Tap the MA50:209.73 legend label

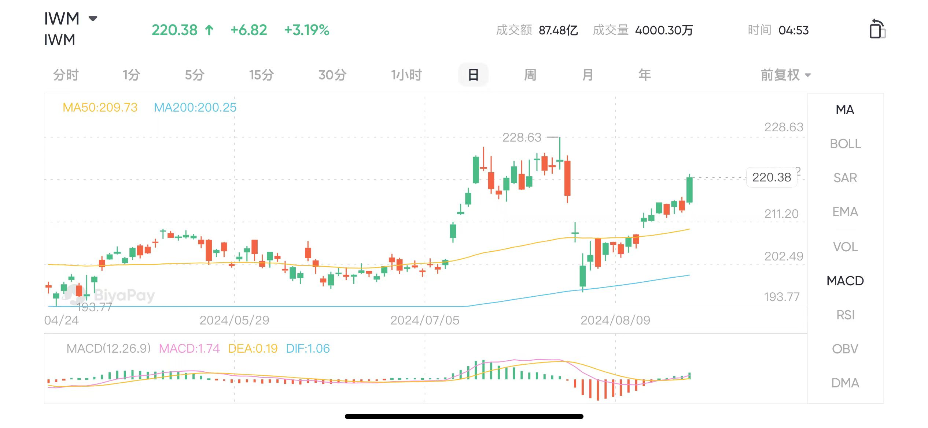point(100,107)
